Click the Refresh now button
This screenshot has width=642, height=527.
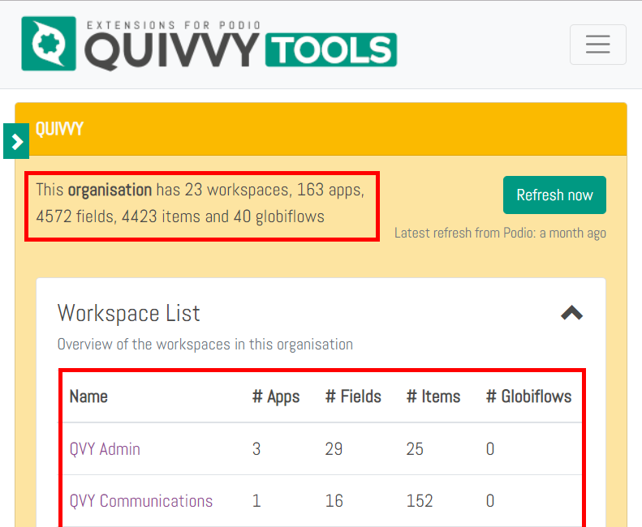[x=554, y=195]
